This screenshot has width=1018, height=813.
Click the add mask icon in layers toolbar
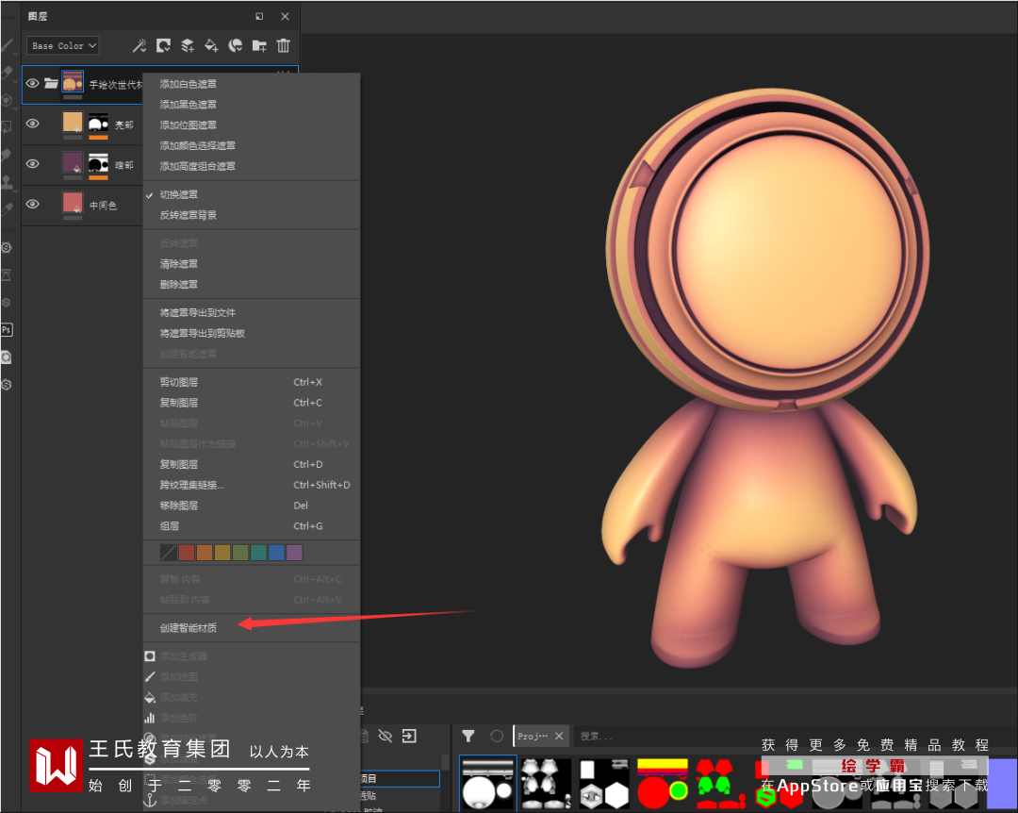pos(164,45)
